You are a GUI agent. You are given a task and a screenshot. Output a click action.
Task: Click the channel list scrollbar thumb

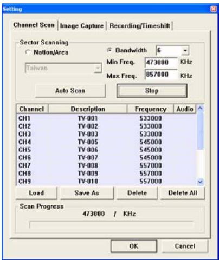click(200, 131)
